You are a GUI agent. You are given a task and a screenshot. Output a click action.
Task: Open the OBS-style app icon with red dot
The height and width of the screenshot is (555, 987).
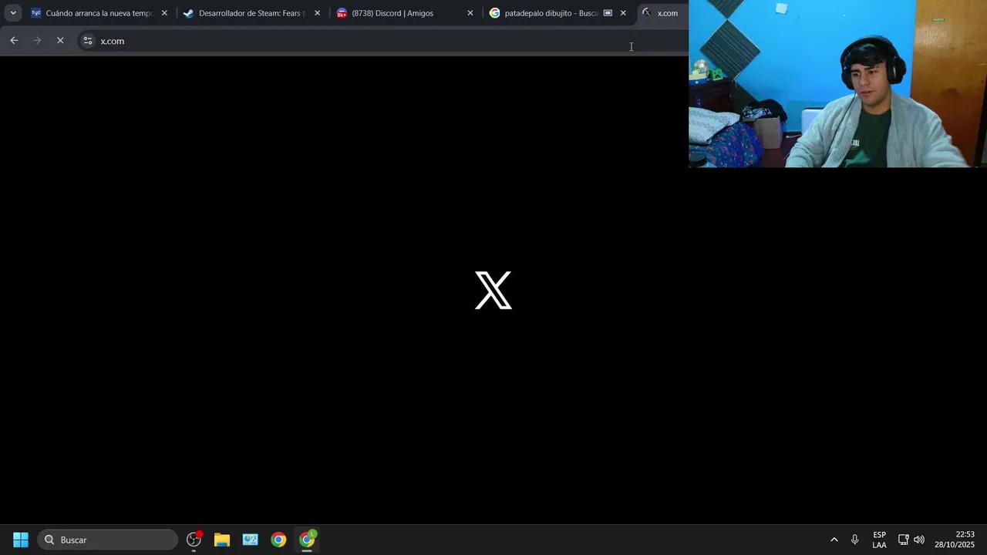click(194, 540)
